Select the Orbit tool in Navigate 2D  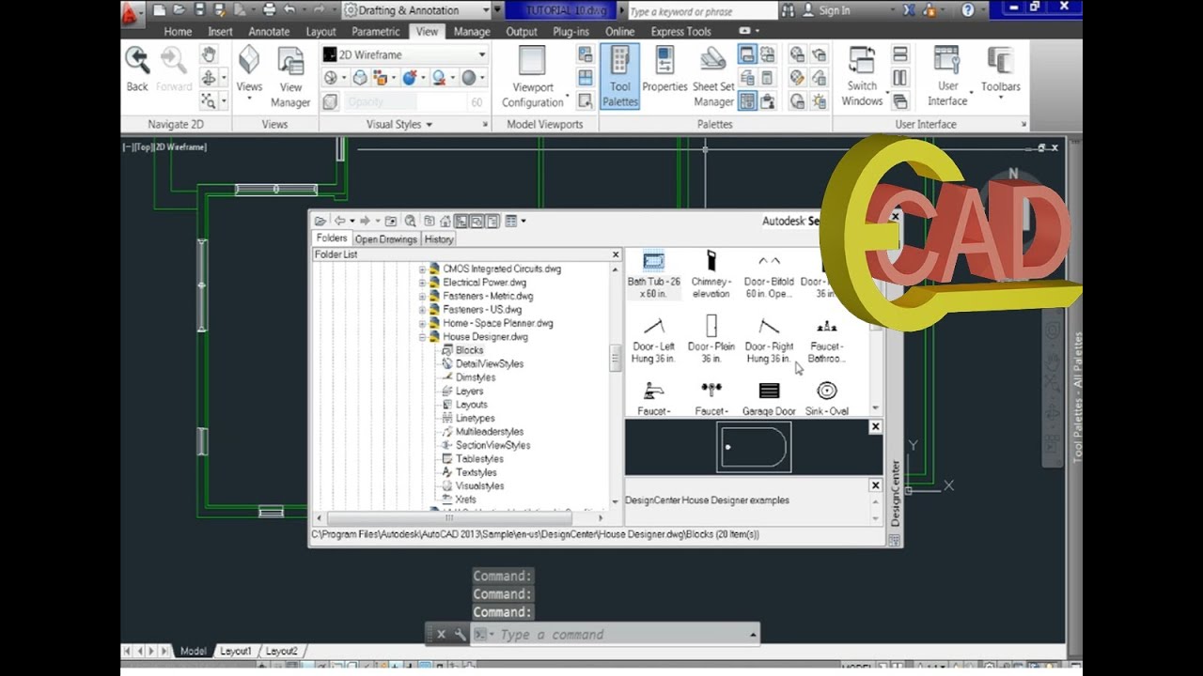(209, 78)
